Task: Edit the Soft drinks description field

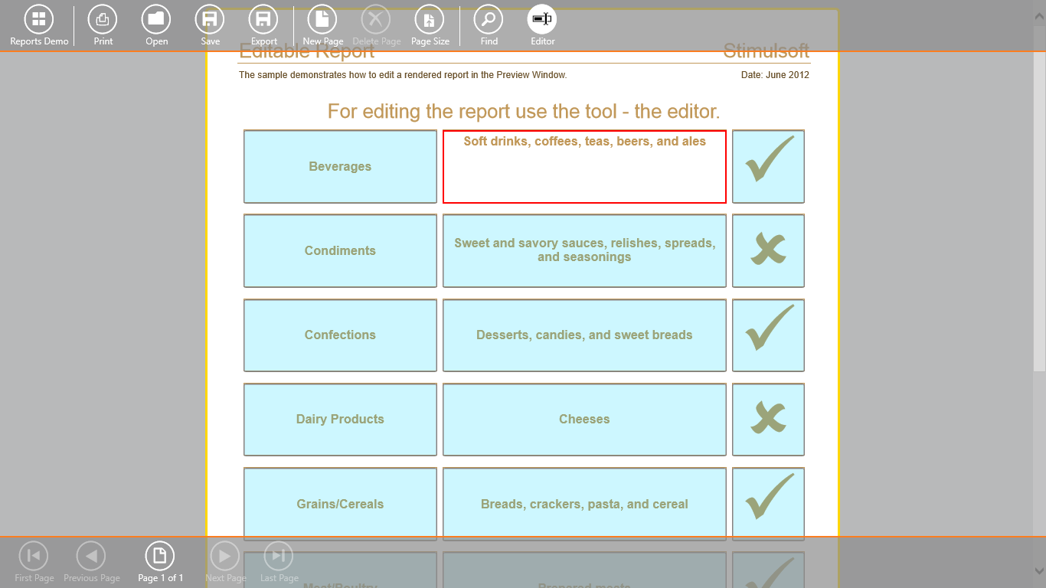Action: click(x=584, y=166)
